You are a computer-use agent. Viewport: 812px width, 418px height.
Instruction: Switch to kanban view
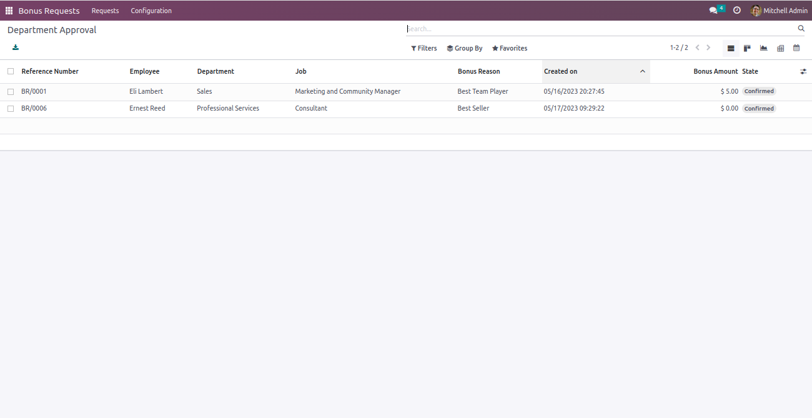[x=747, y=48]
